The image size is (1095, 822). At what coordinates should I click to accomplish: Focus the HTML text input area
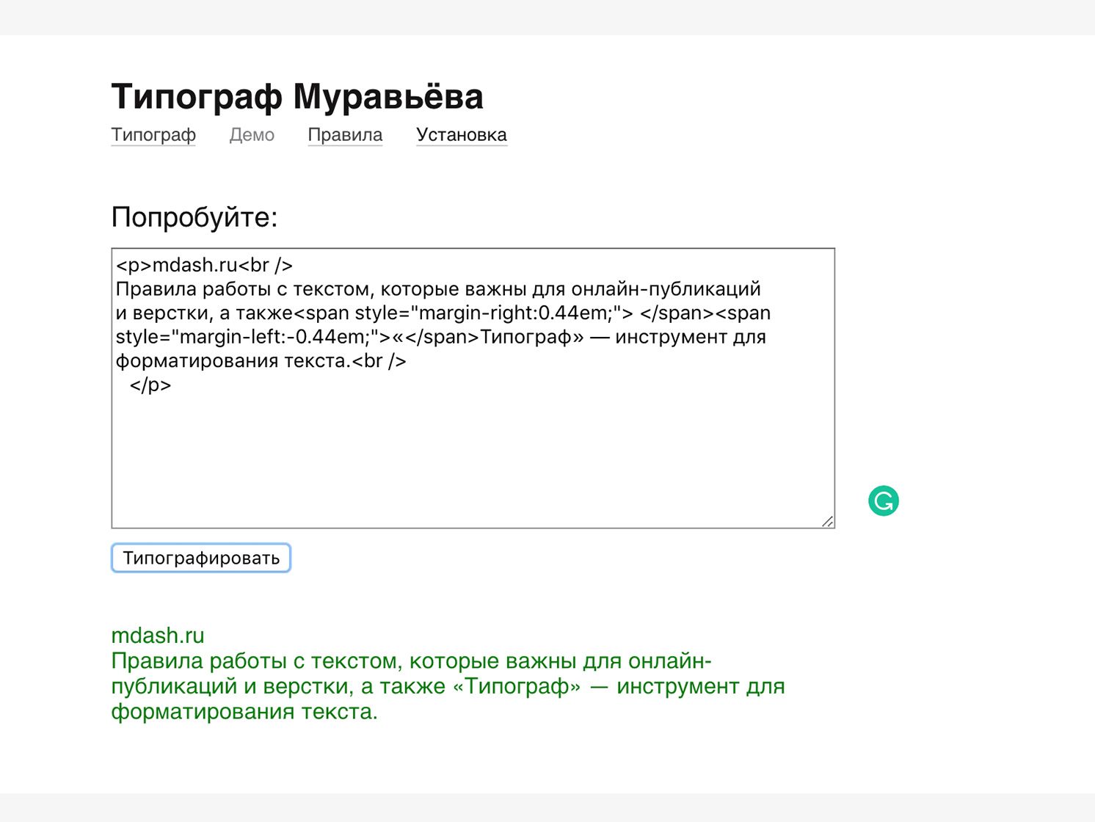tap(473, 388)
